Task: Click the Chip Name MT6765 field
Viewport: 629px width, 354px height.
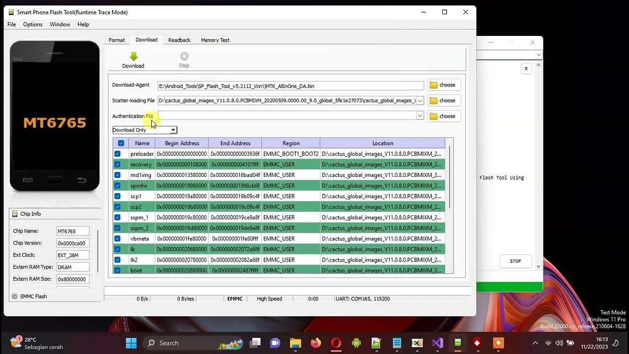Action: tap(73, 231)
